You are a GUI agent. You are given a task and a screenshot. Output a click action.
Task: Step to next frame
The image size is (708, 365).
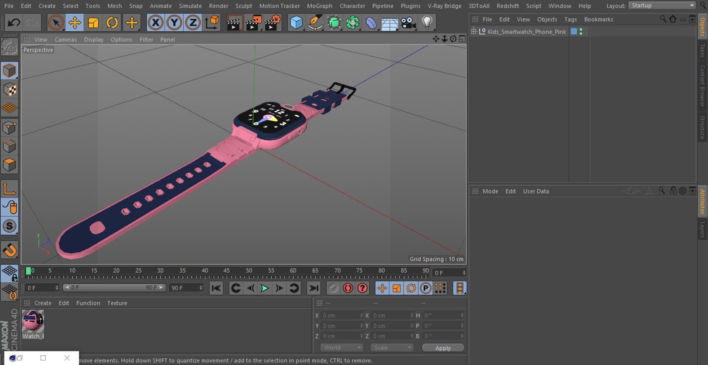(279, 288)
